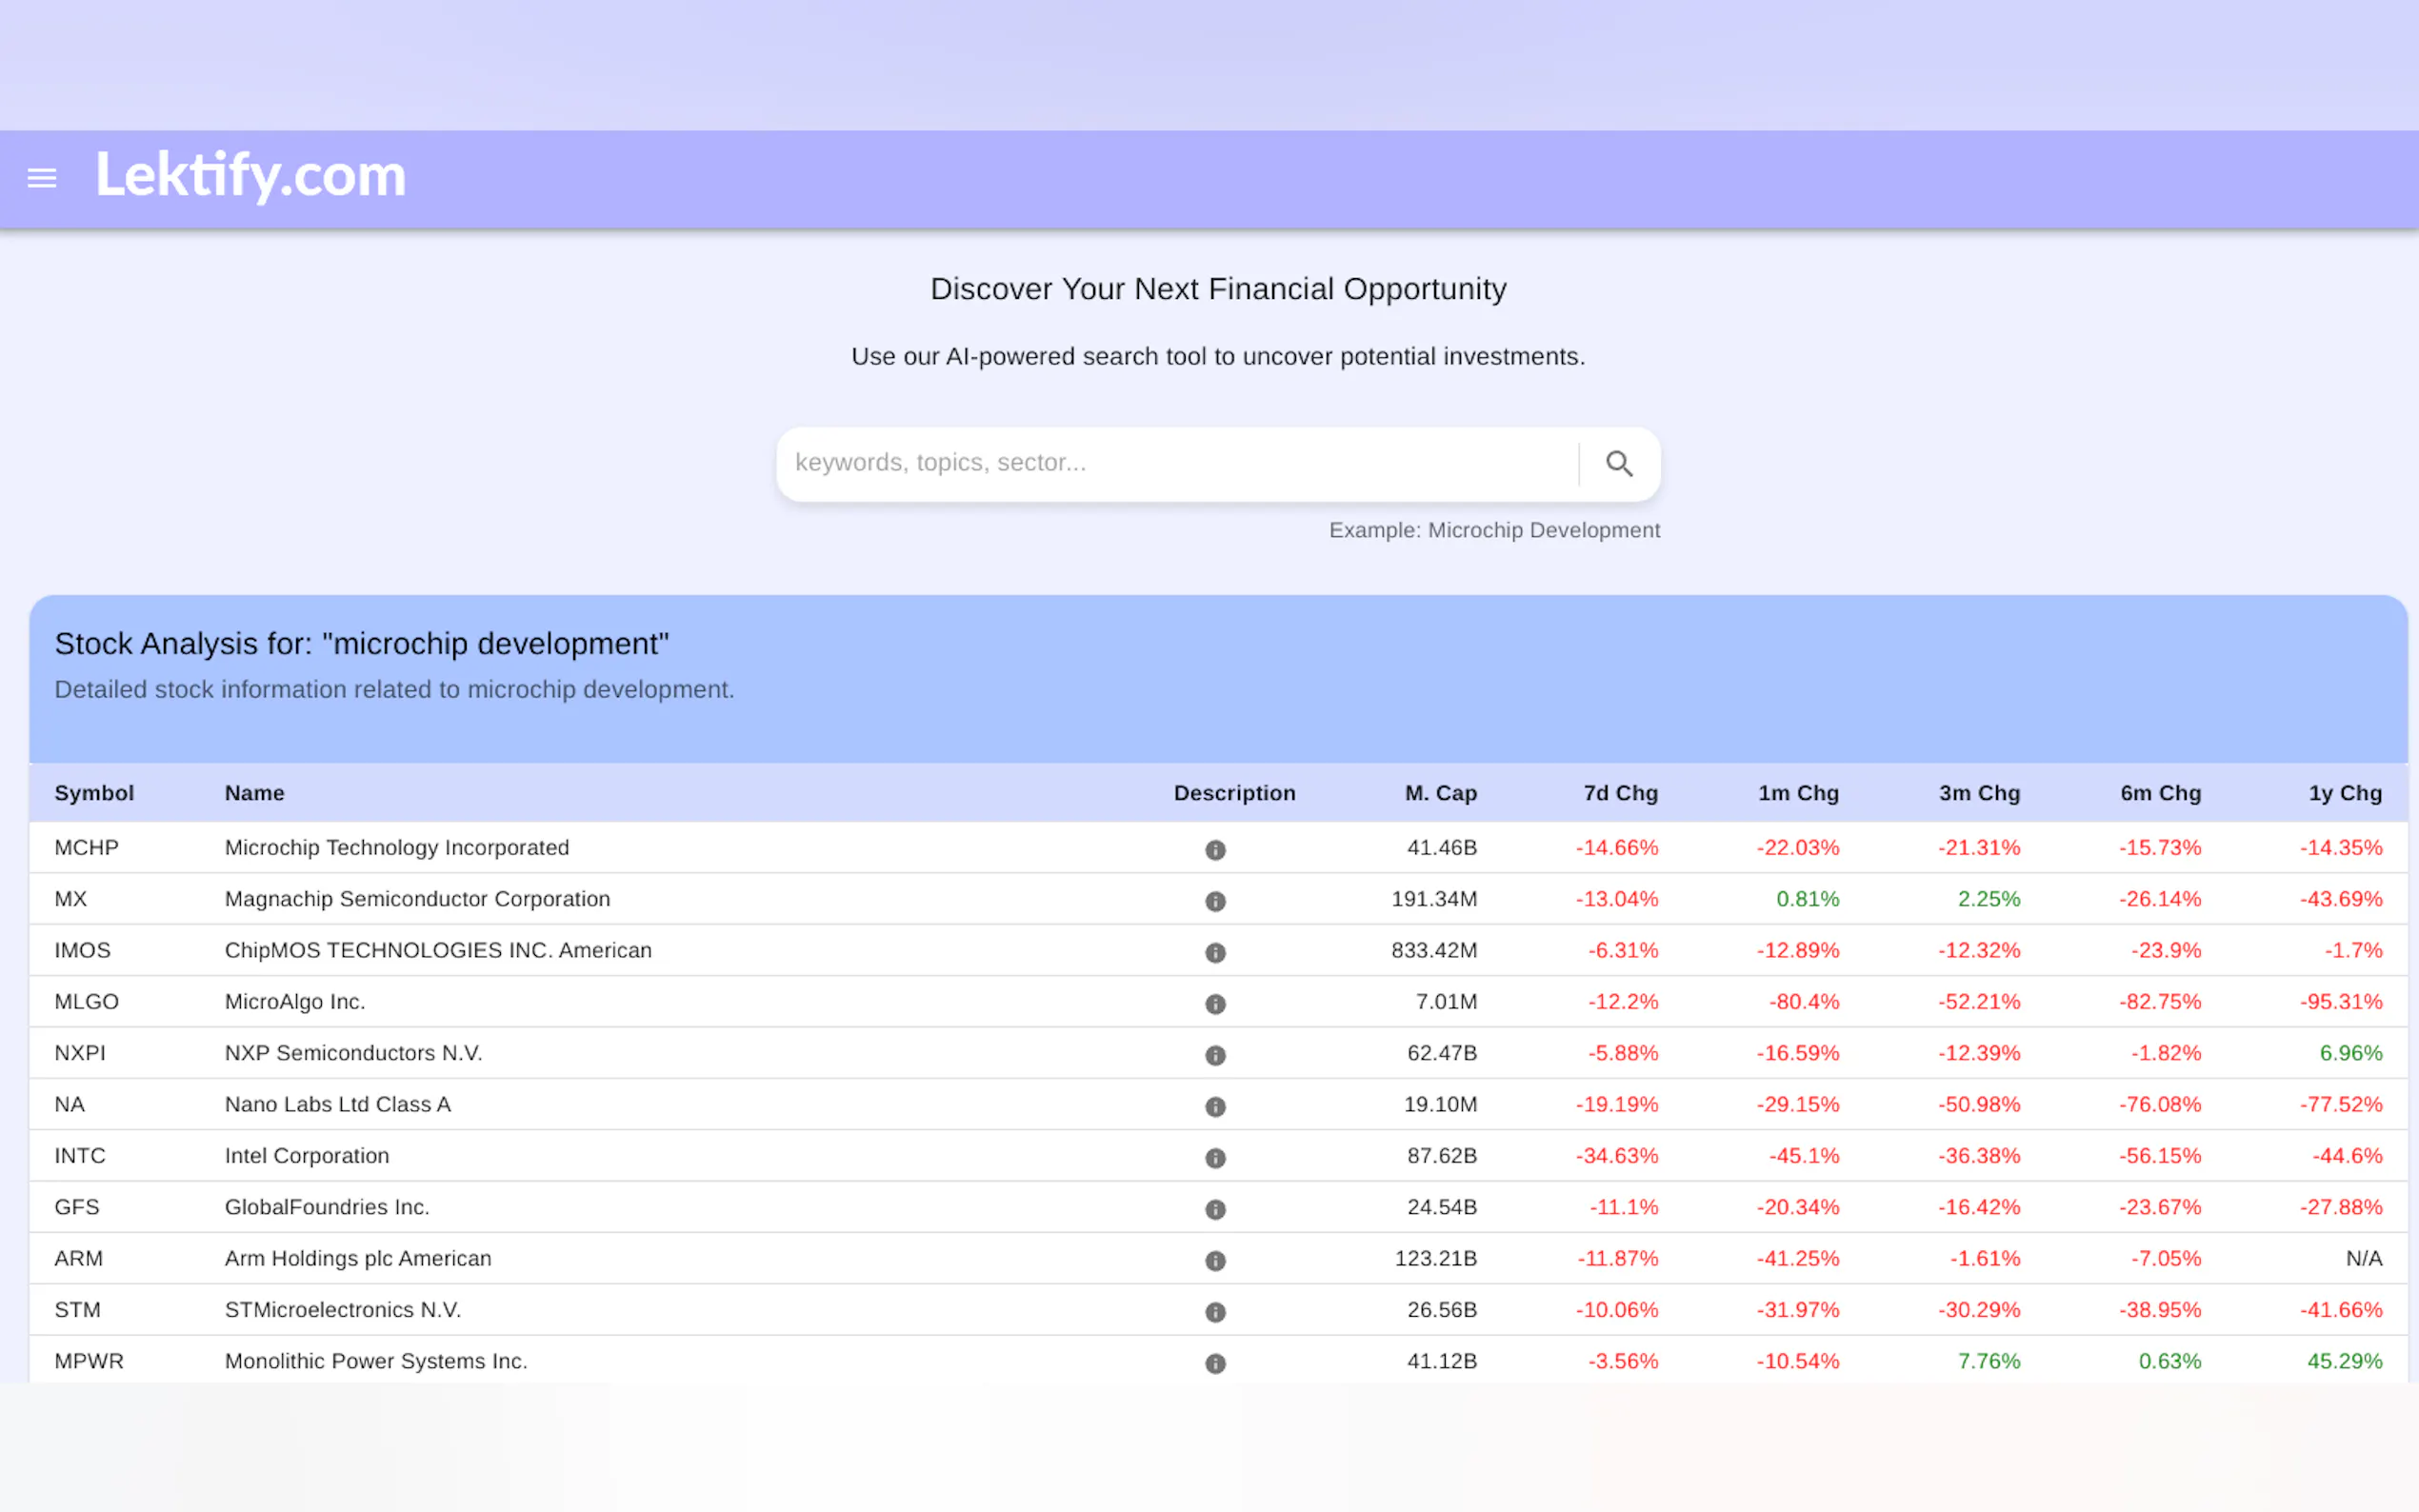Viewport: 2419px width, 1512px height.
Task: Open Intel Corporation info icon
Action: pyautogui.click(x=1215, y=1157)
